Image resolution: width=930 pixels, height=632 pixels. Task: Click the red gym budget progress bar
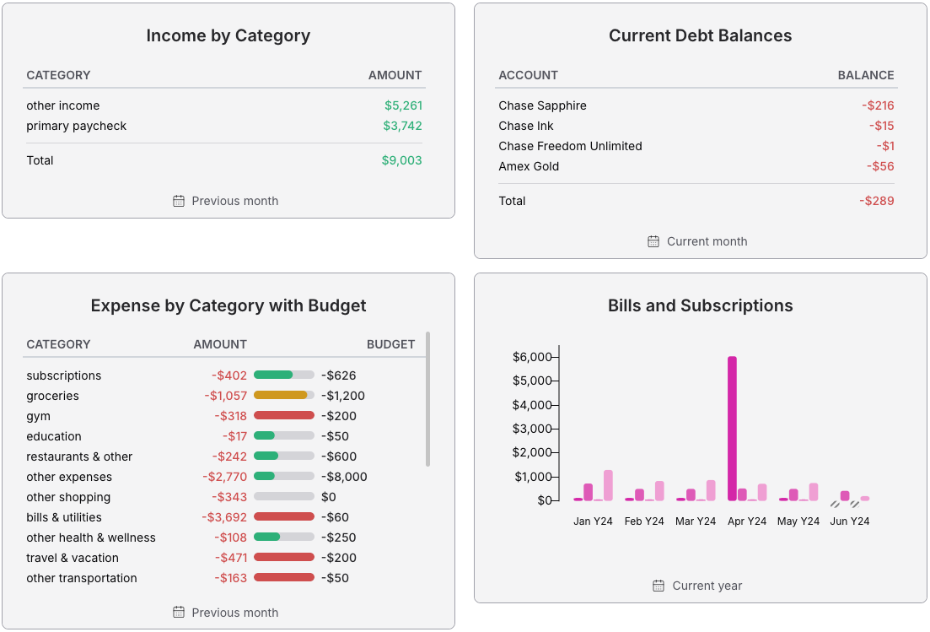tap(283, 416)
